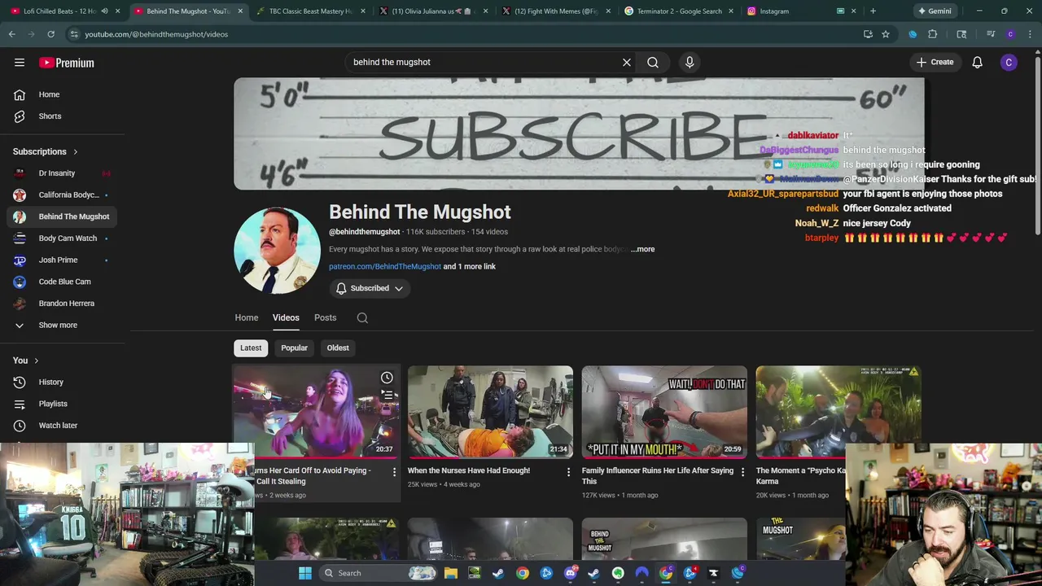Image resolution: width=1042 pixels, height=586 pixels.
Task: Add first video to queue icon
Action: [x=387, y=396]
